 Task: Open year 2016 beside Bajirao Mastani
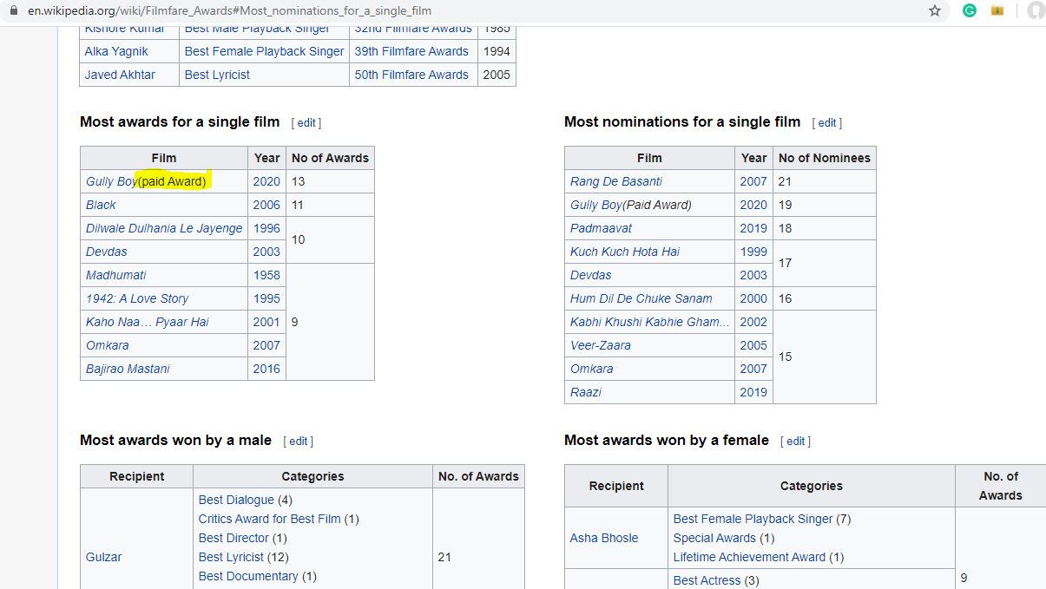266,369
